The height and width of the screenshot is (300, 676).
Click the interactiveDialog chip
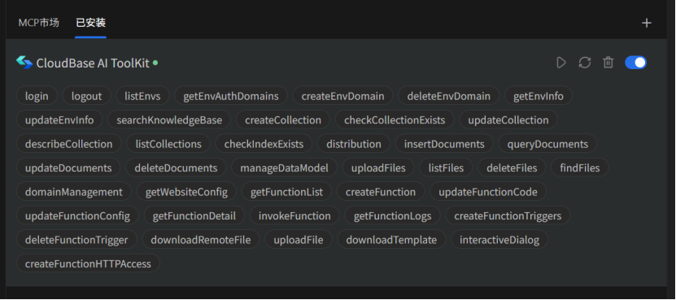click(499, 240)
